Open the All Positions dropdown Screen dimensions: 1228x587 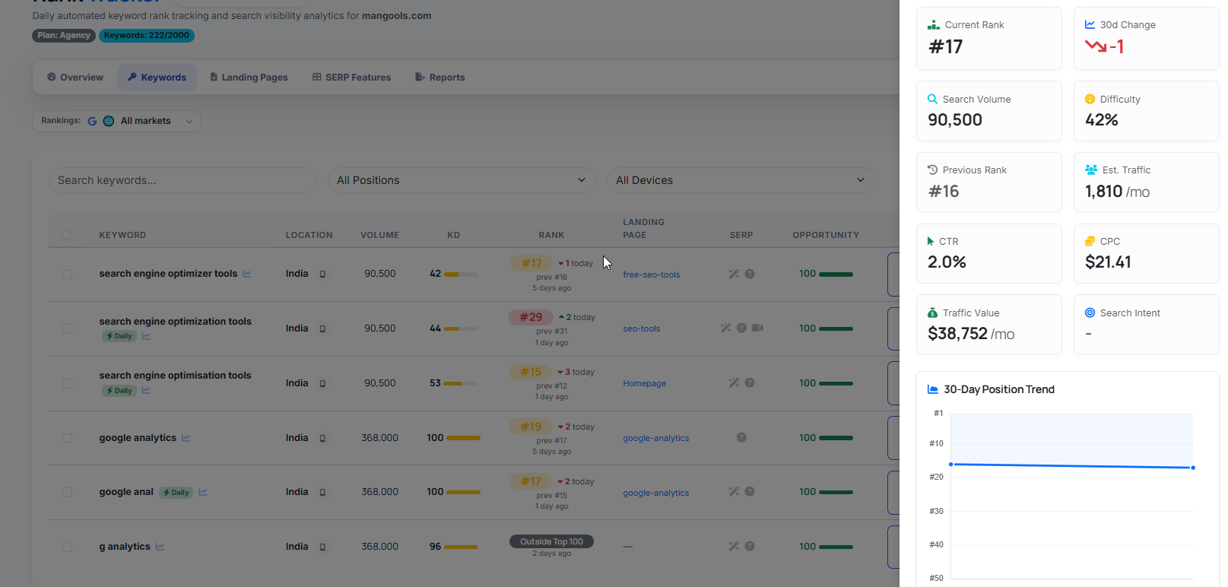click(462, 180)
